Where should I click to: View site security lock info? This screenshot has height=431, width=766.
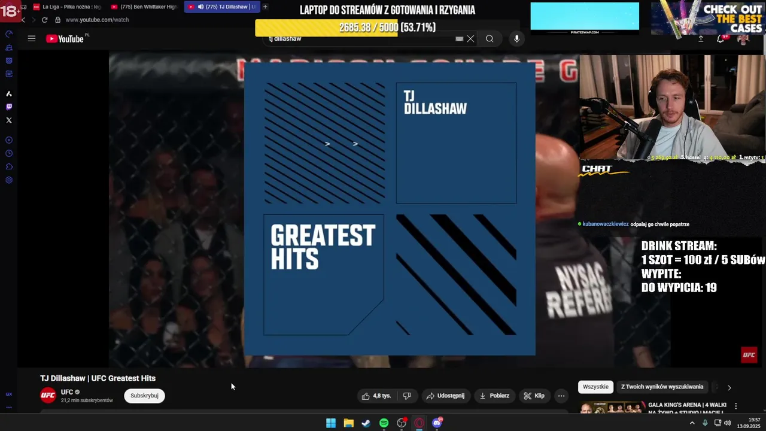[x=58, y=20]
